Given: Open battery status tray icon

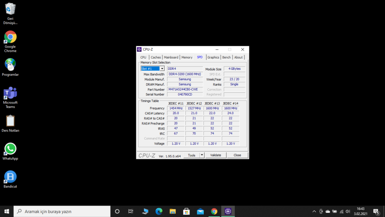Looking at the screenshot, I should click(335, 211).
